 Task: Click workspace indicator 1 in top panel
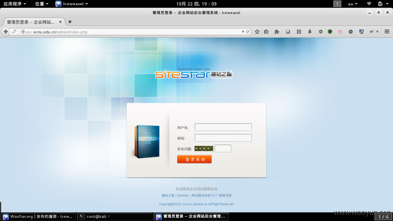pos(337,4)
